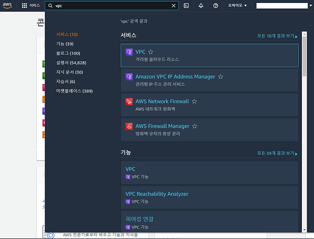View all 39 feature results link

(277, 153)
